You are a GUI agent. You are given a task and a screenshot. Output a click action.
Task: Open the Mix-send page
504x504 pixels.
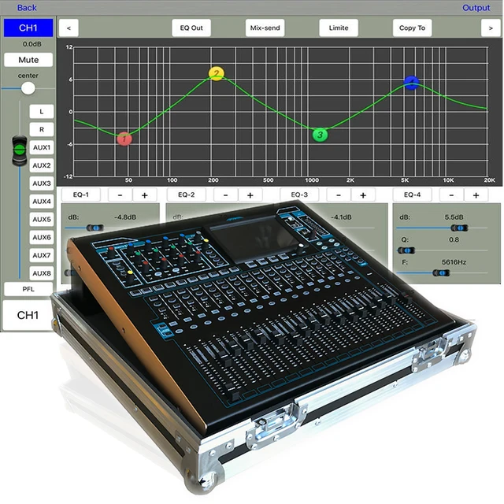click(x=265, y=28)
